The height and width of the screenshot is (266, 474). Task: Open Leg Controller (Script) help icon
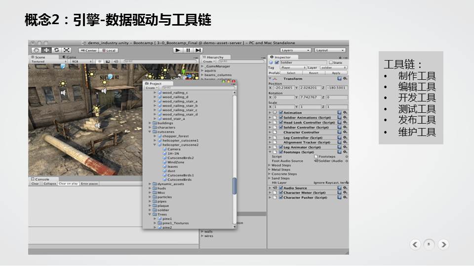point(340,137)
